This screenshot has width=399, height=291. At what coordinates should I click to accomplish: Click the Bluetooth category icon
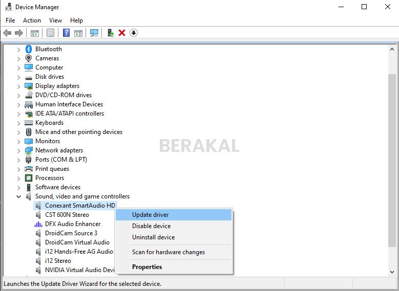[x=29, y=49]
